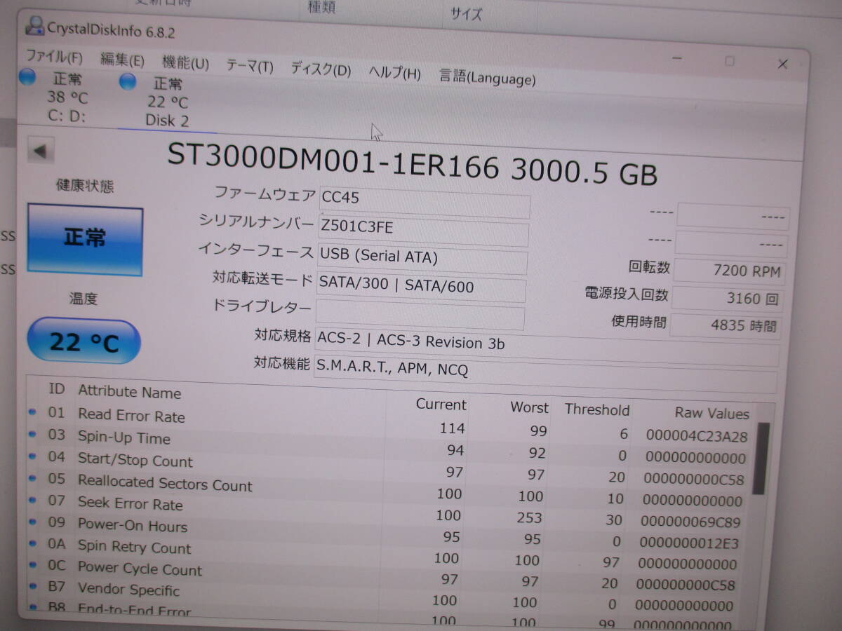Open the ディスク(D) menu
This screenshot has width=842, height=631.
tap(321, 69)
